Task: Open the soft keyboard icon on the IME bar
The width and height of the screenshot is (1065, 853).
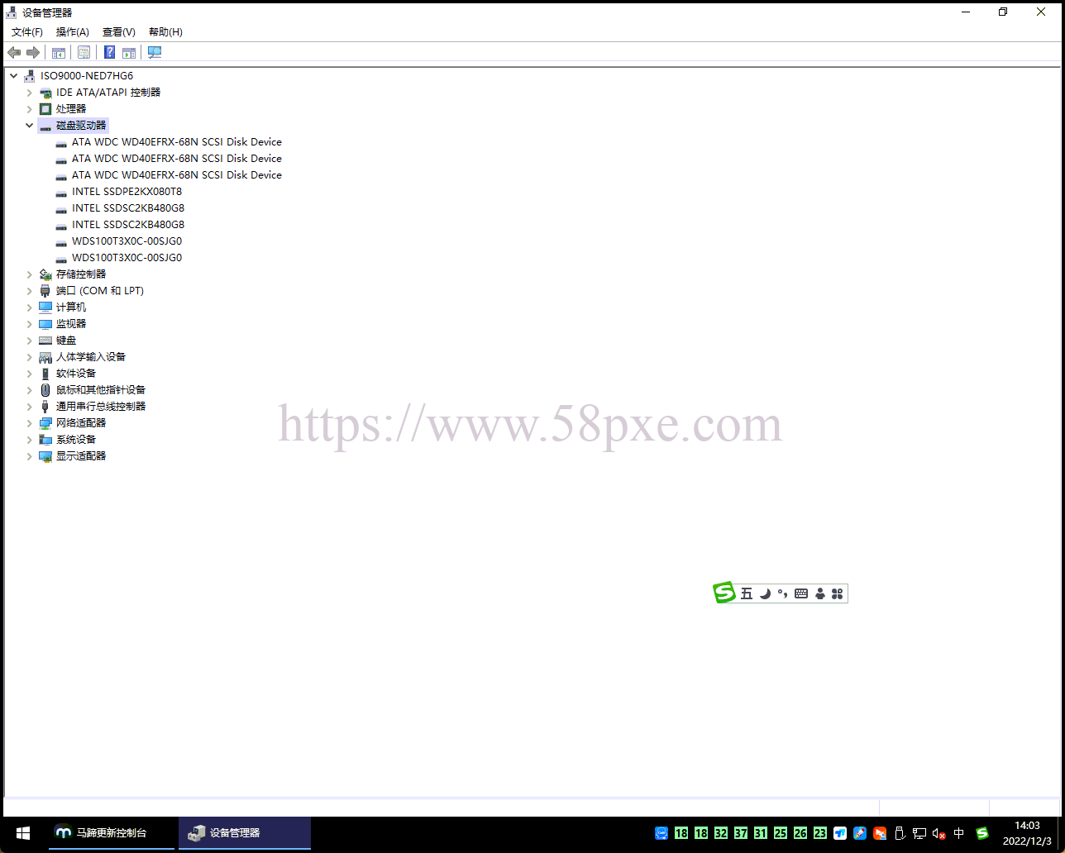Action: 801,593
